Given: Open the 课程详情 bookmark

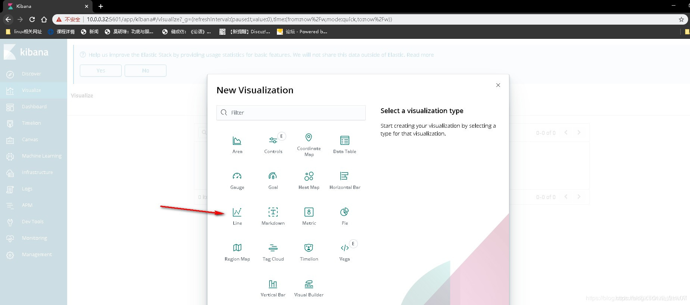Looking at the screenshot, I should click(62, 32).
